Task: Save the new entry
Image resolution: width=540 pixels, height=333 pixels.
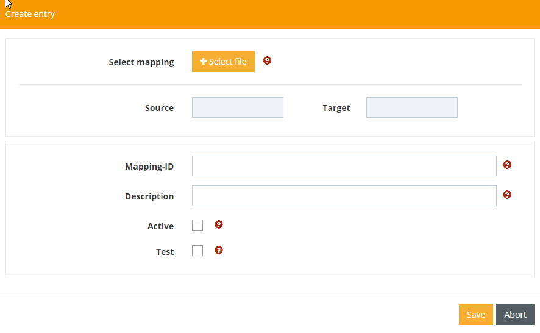Action: pos(475,315)
